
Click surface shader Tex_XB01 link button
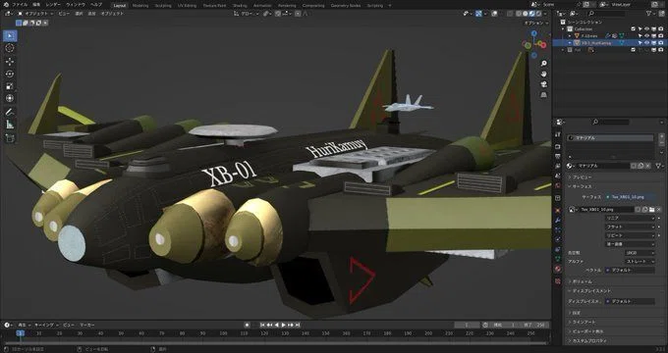pyautogui.click(x=630, y=197)
